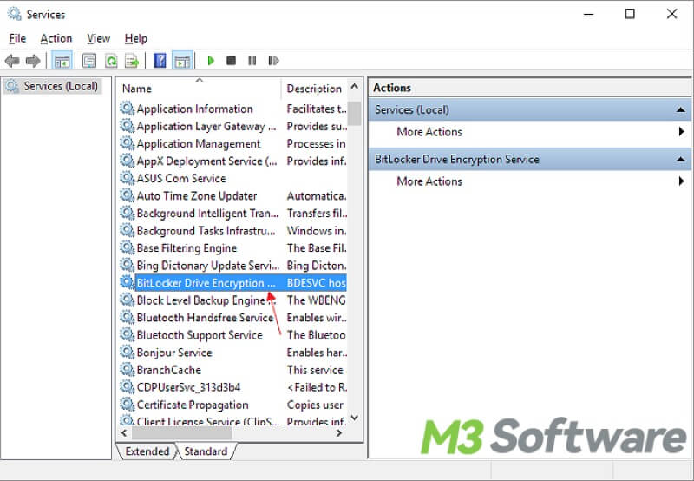Click gear icon beside Auto Time Zone Updater
The image size is (694, 481).
(127, 195)
